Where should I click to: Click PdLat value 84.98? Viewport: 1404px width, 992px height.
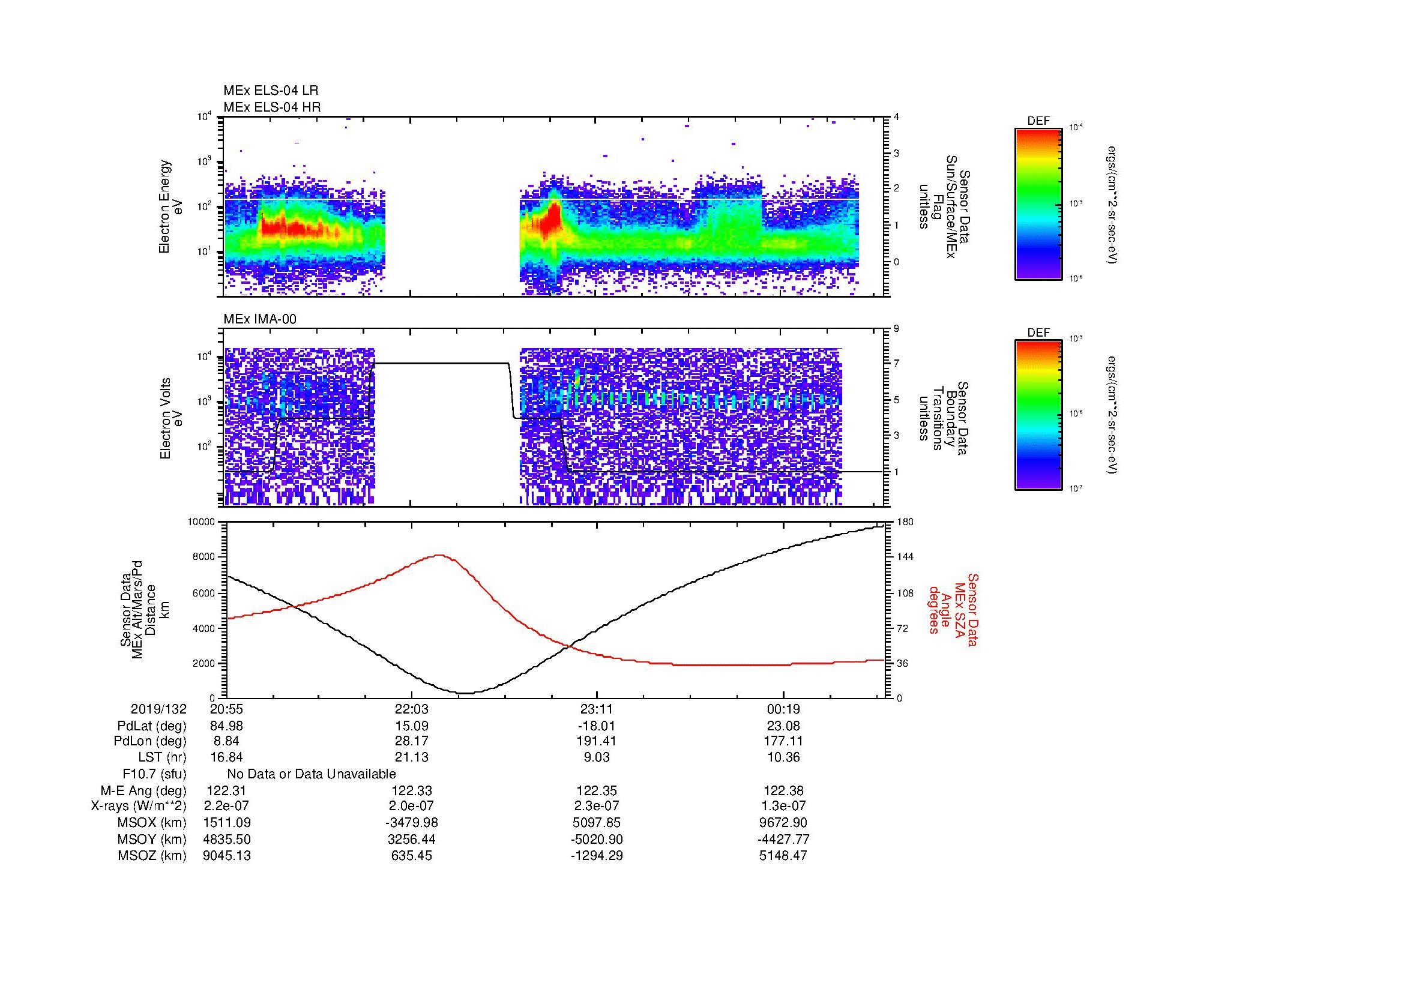tap(227, 726)
